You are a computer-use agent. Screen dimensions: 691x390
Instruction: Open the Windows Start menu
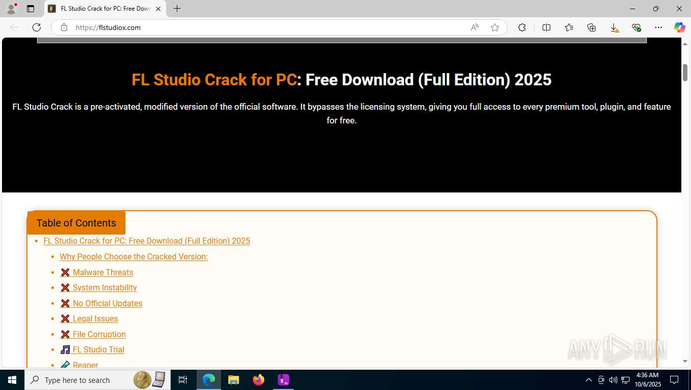(12, 380)
